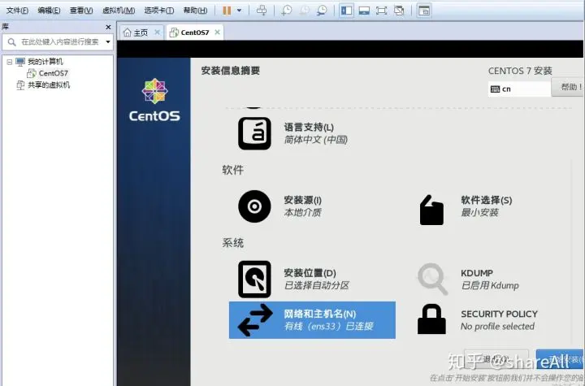Click the 简体中文 (中国) status text

pyautogui.click(x=315, y=140)
